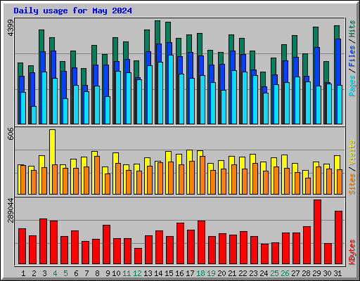This screenshot has height=281, width=360.
Task: Click the KBytes legend label
Action: click(352, 252)
